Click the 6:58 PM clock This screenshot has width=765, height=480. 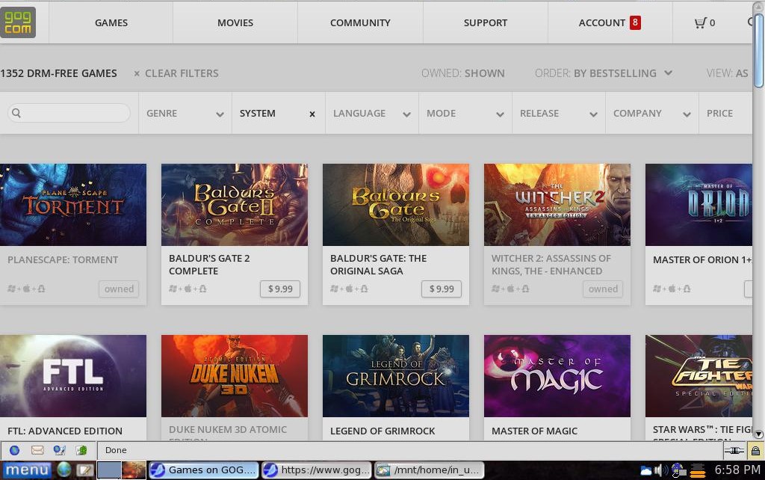pyautogui.click(x=737, y=470)
